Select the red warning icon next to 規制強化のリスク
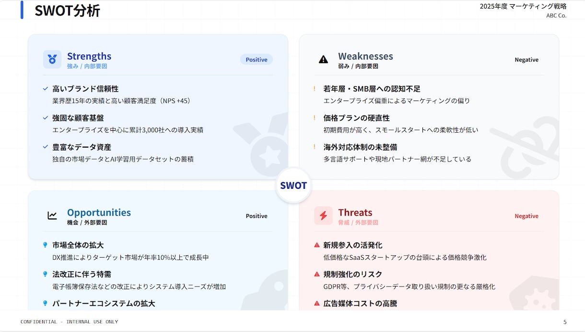The height and width of the screenshot is (332, 585). [x=316, y=274]
